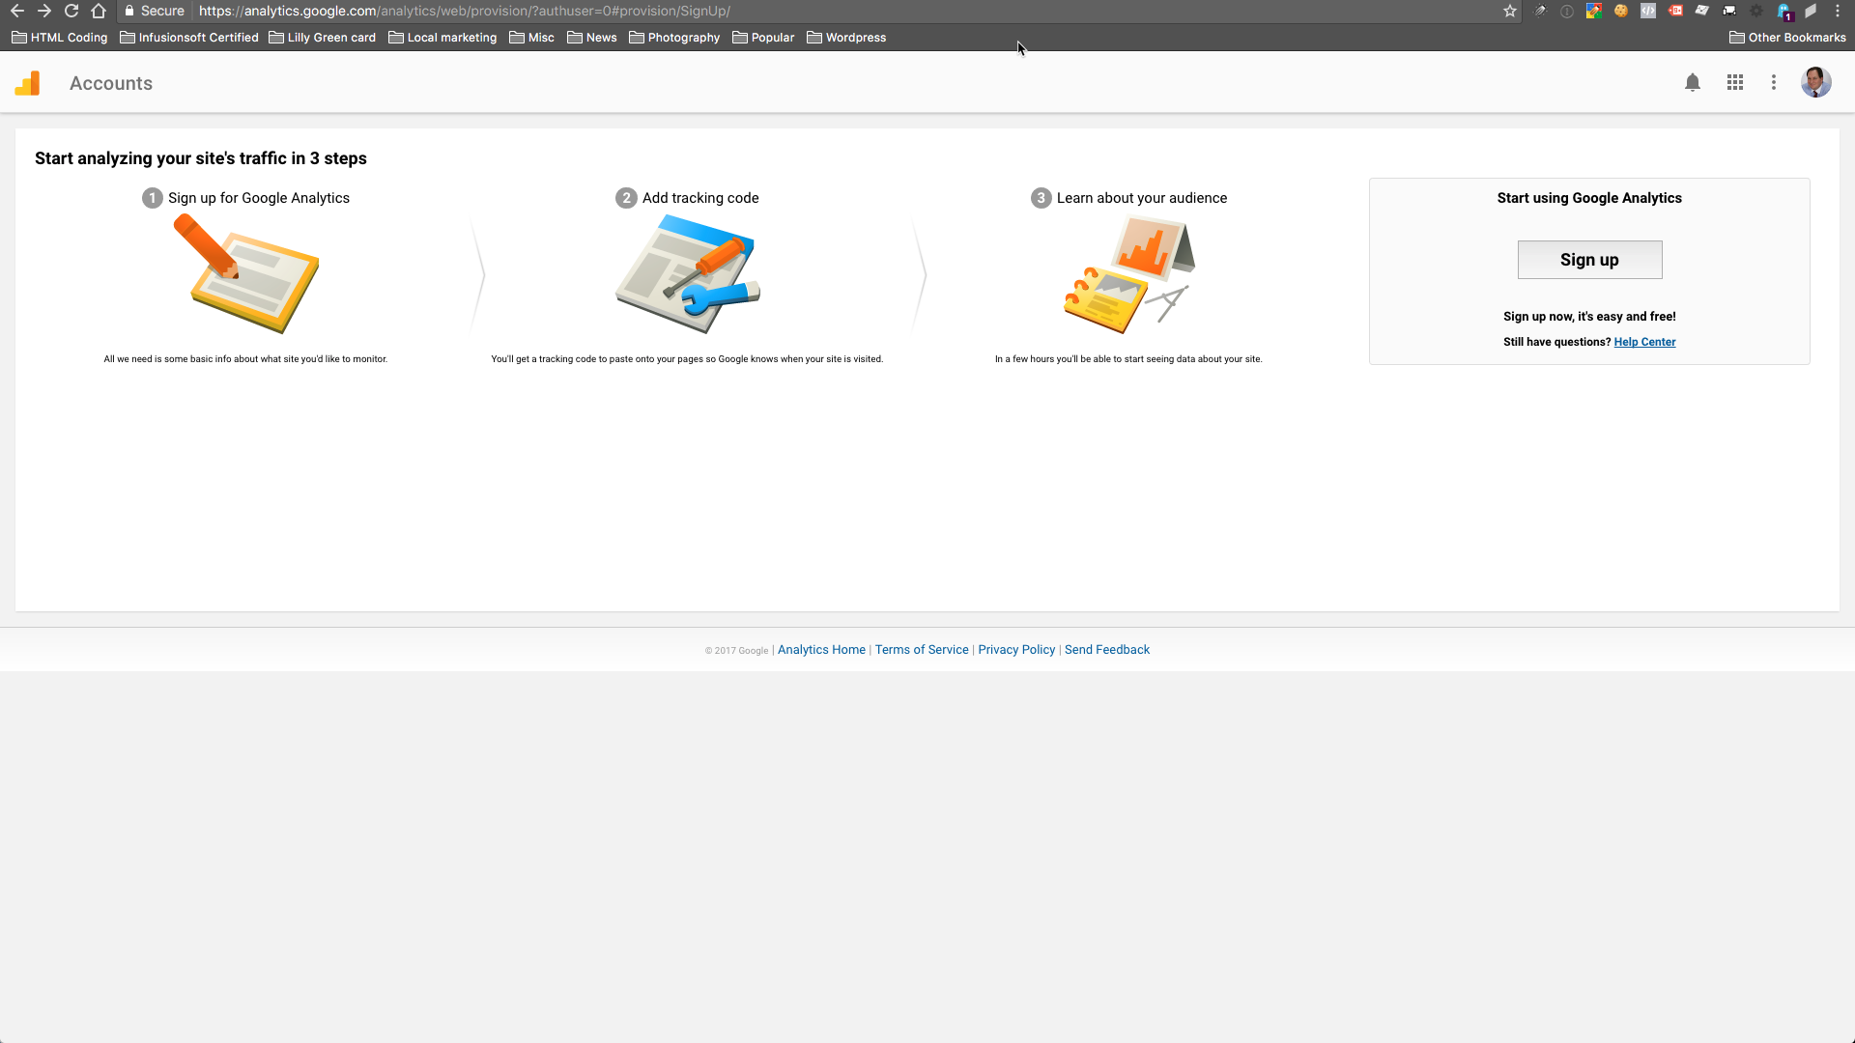
Task: Click the 'Add tracking code' step label
Action: tap(700, 198)
